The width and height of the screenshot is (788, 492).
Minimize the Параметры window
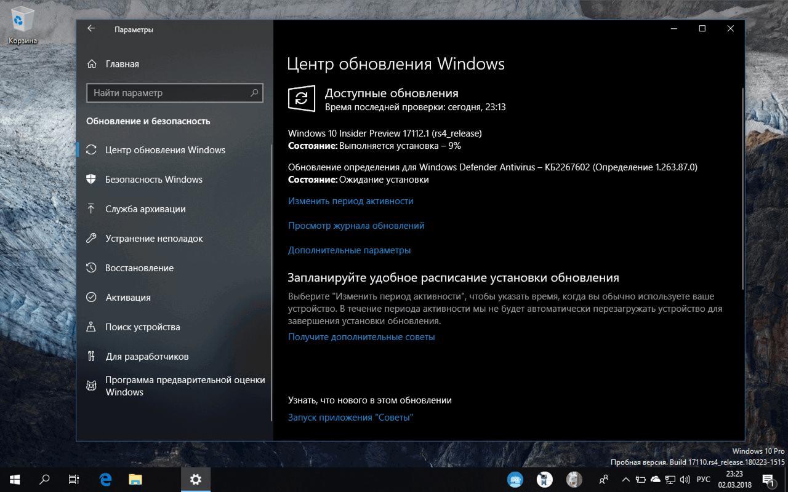[x=673, y=29]
